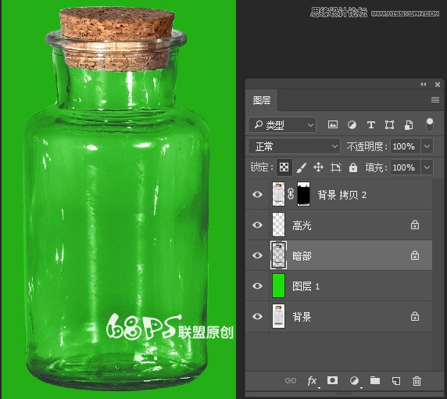Collapse the panel with double-arrow icon
This screenshot has width=447, height=399.
424,84
